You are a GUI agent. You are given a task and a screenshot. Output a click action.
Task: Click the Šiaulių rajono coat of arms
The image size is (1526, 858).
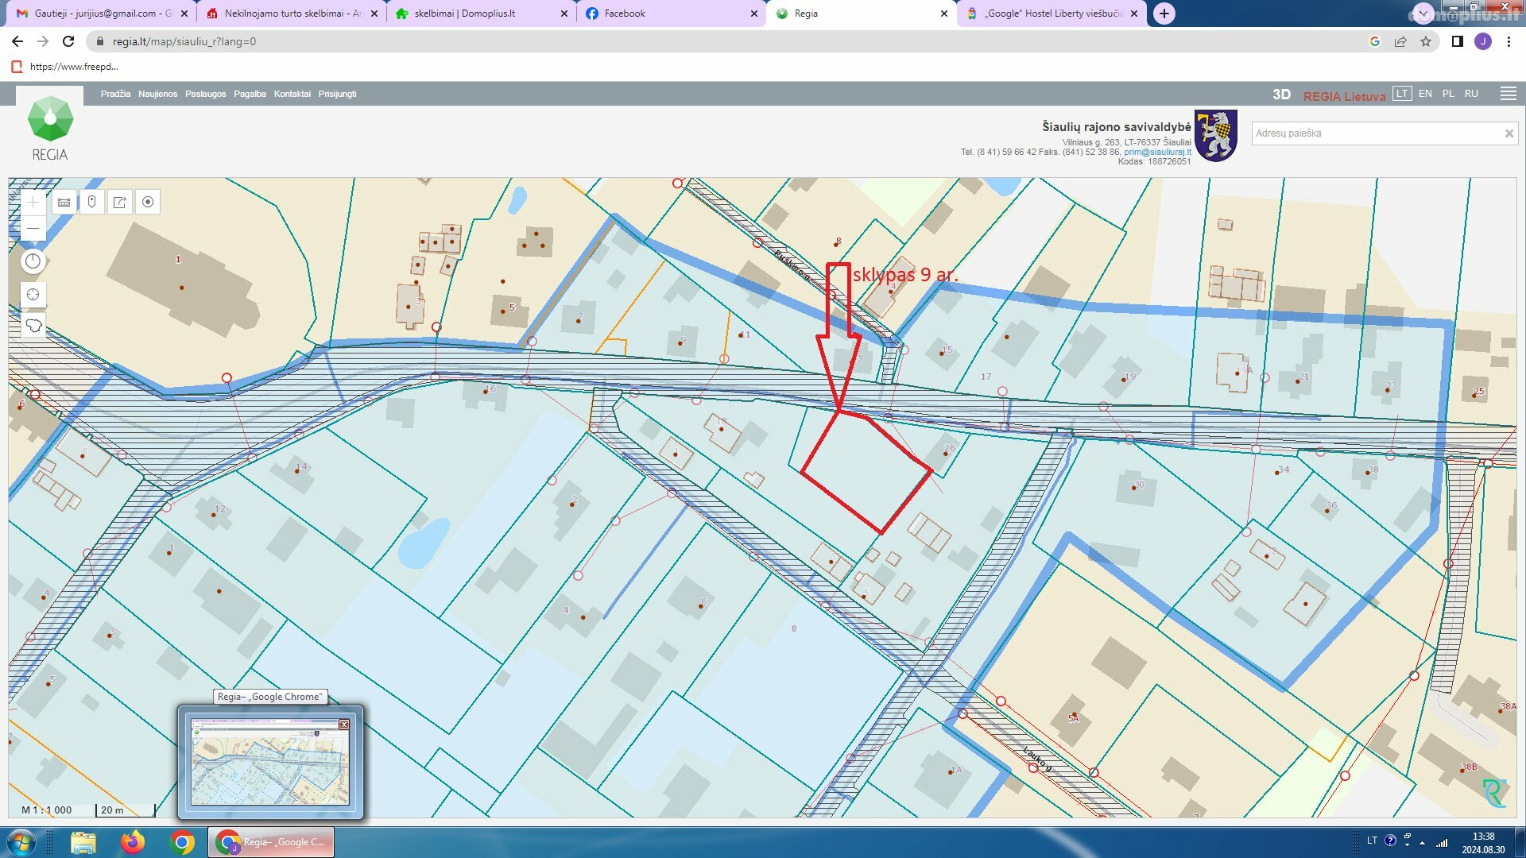[x=1216, y=136]
